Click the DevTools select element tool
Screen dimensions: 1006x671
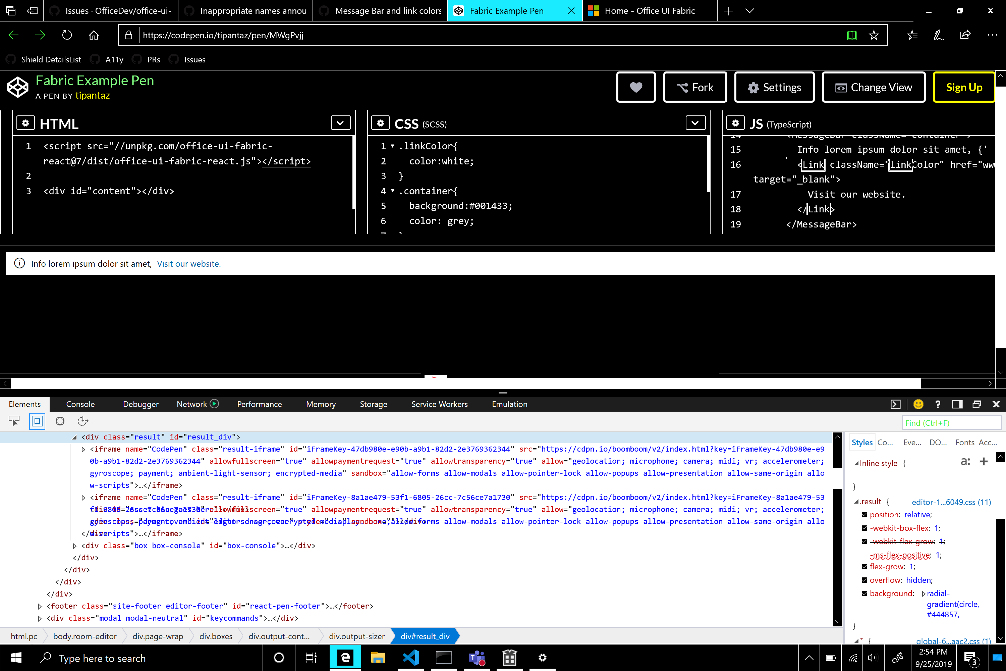tap(14, 421)
